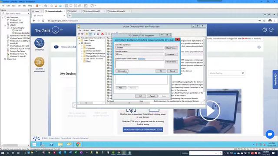The image size is (278, 156).
Task: Click Cancel in the Select Users dialog
Action: tap(172, 71)
